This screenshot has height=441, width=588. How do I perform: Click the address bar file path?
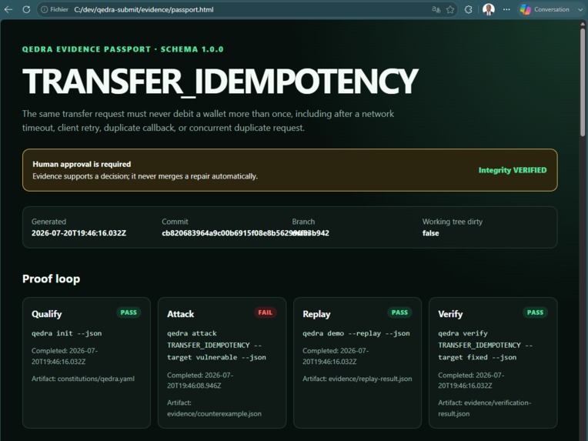tap(144, 10)
